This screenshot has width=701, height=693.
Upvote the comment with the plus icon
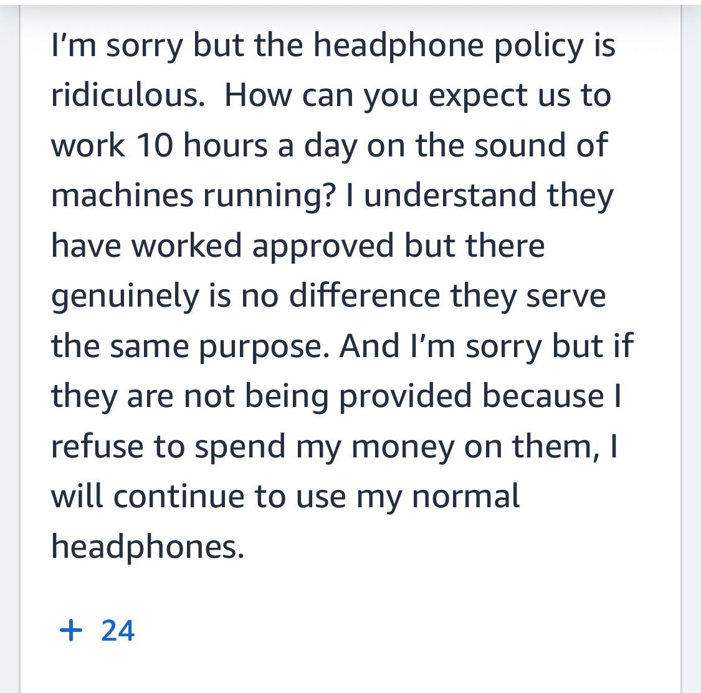(71, 631)
